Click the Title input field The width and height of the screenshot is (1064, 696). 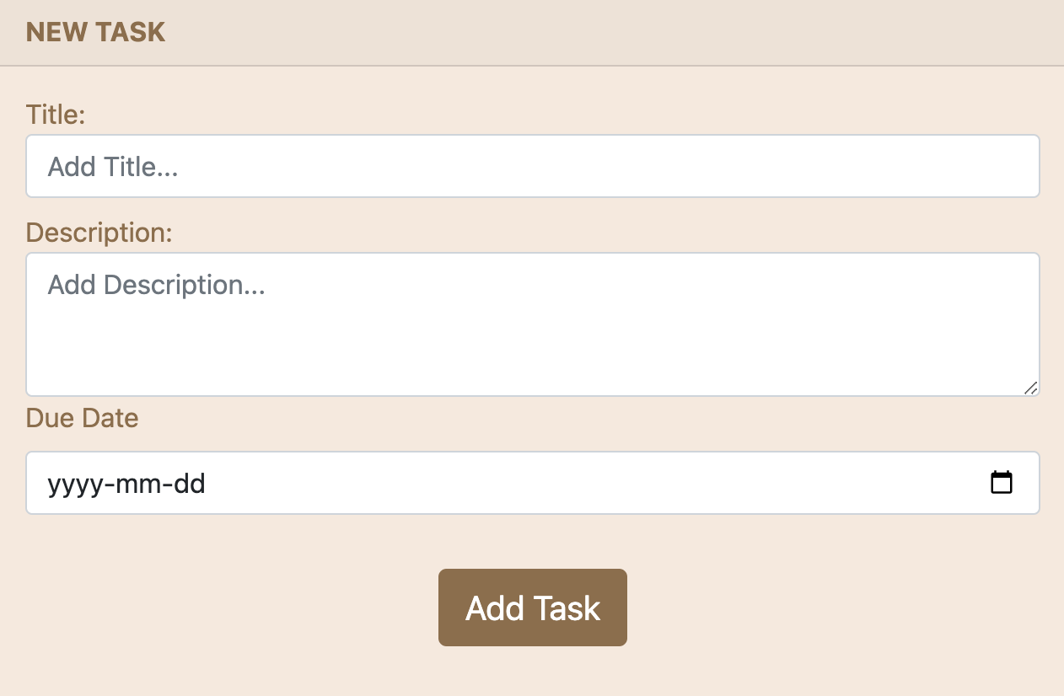532,166
